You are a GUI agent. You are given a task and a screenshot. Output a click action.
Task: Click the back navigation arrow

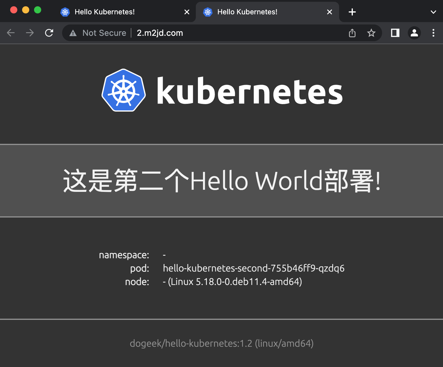point(11,33)
